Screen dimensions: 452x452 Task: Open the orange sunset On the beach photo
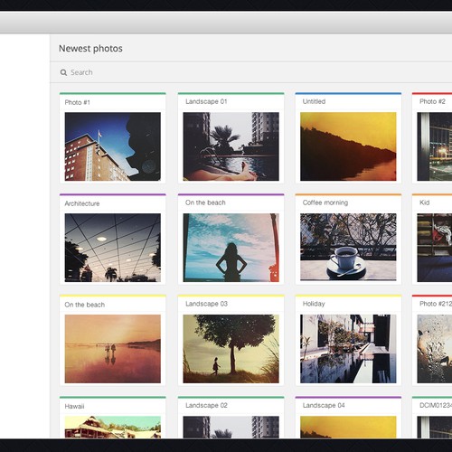pos(113,349)
